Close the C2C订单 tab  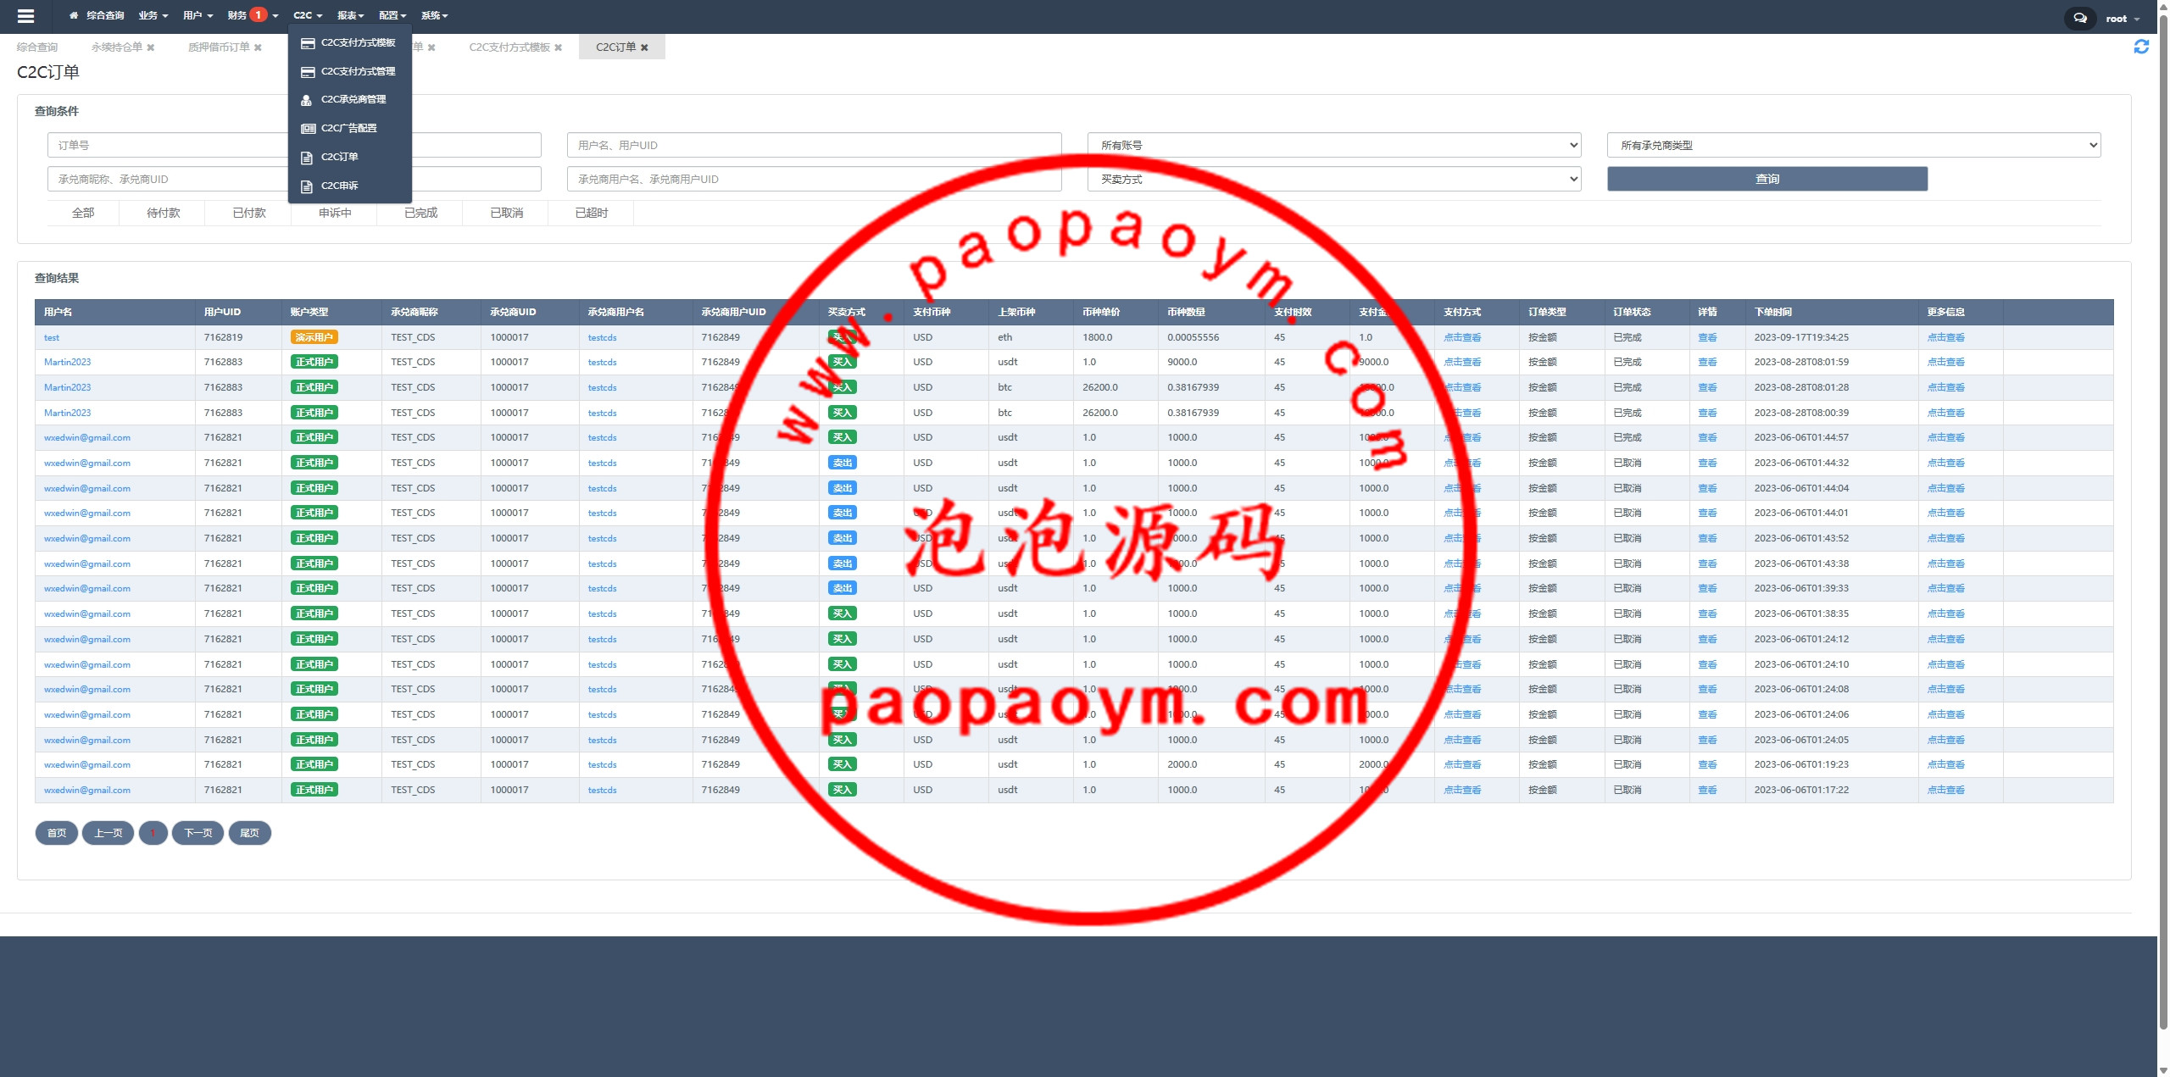click(x=644, y=47)
